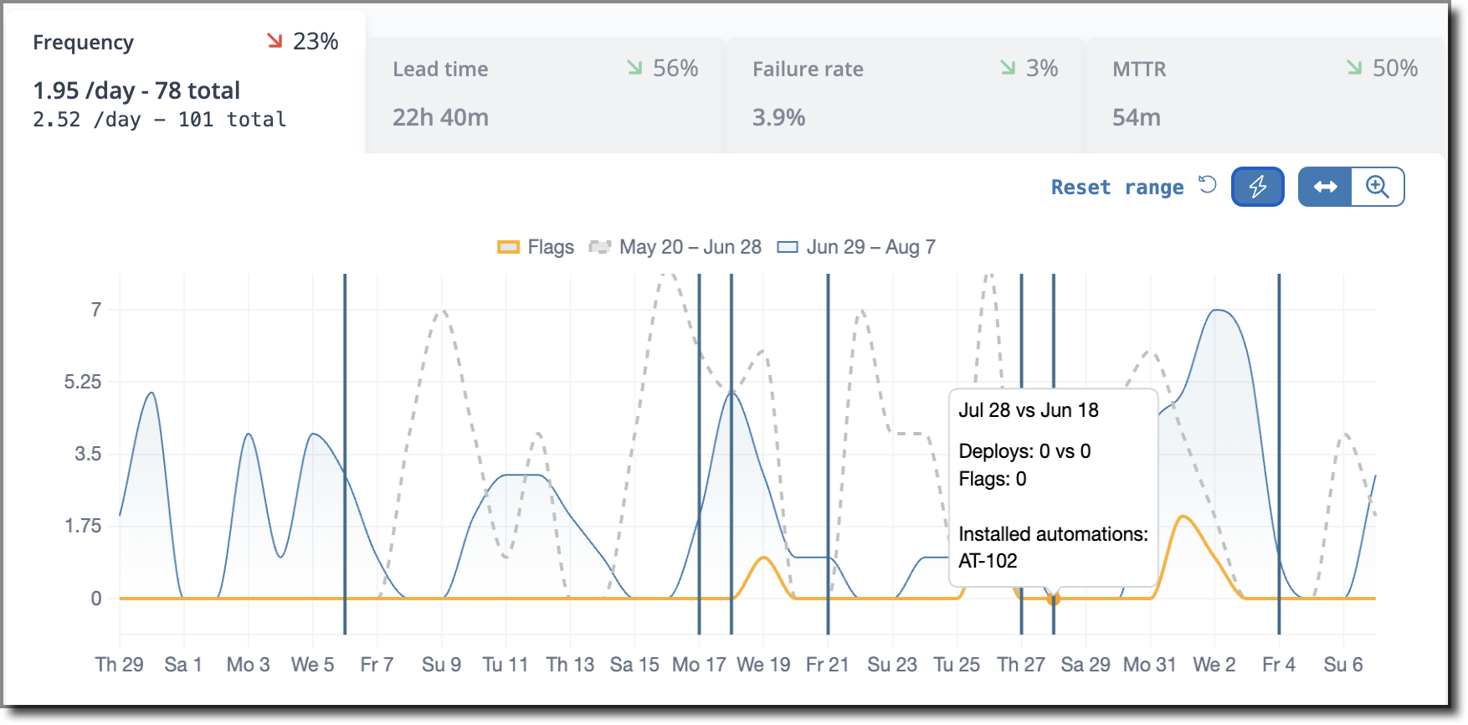Click the Reset range link
The image size is (1468, 725).
(1117, 187)
